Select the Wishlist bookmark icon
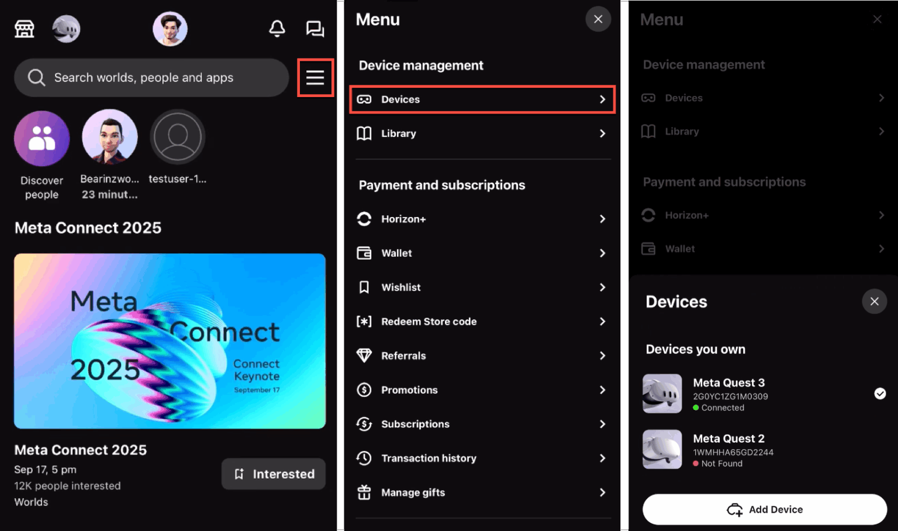Image resolution: width=898 pixels, height=531 pixels. point(364,287)
